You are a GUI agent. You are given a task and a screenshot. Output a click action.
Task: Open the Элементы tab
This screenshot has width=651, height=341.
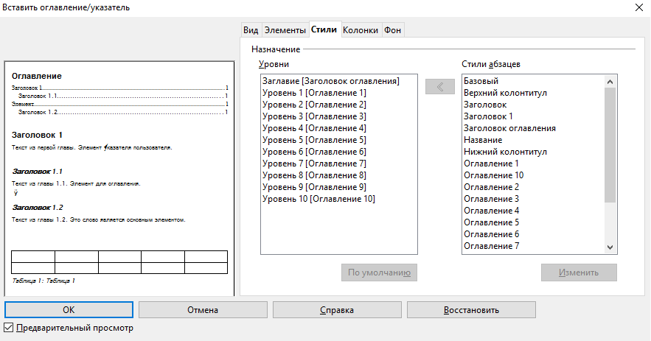[x=285, y=30]
